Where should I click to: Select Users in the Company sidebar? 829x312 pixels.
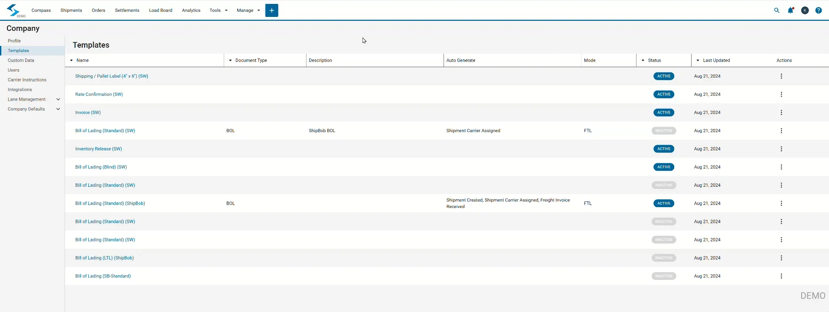pos(13,70)
